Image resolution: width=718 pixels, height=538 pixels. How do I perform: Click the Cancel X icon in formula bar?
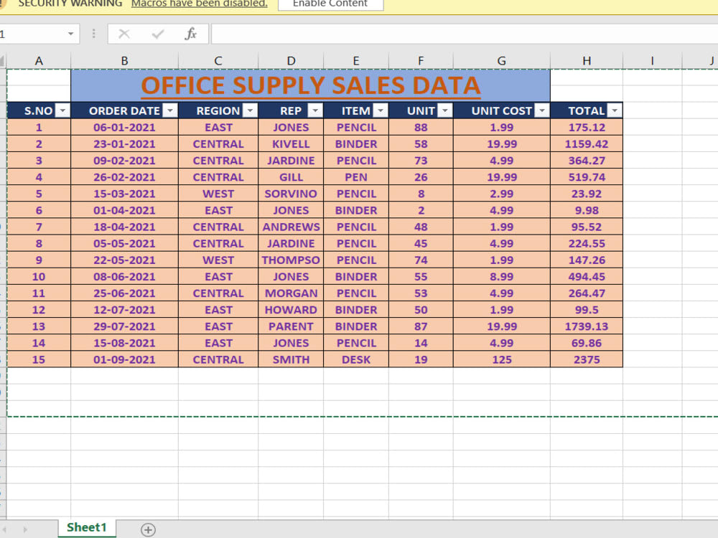pos(124,34)
